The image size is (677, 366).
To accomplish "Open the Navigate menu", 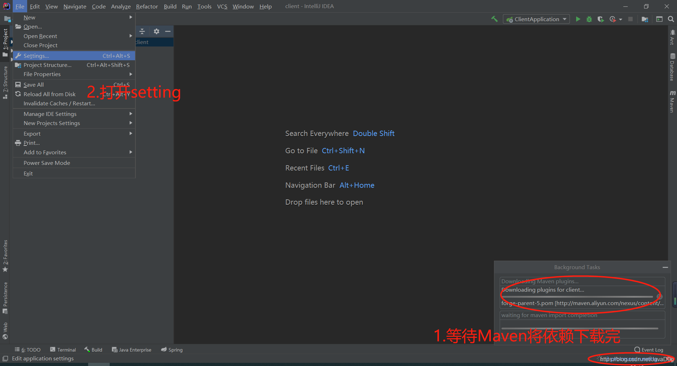I will [75, 6].
